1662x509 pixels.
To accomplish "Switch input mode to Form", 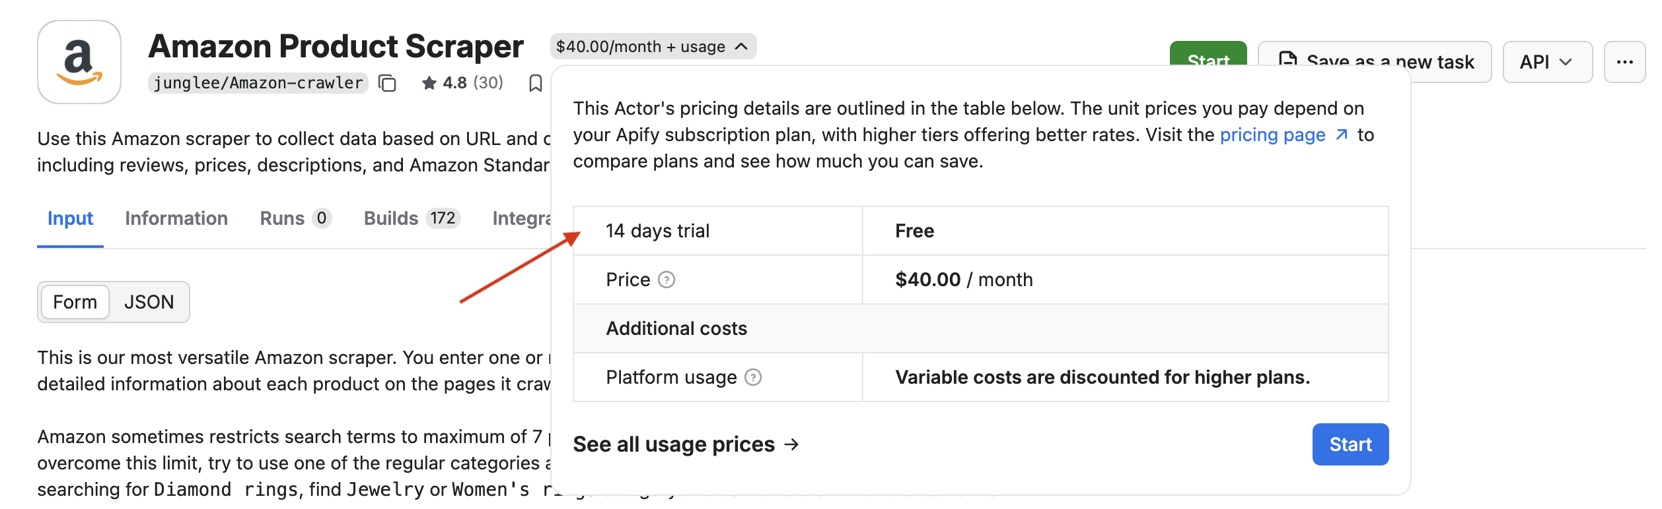I will tap(75, 302).
